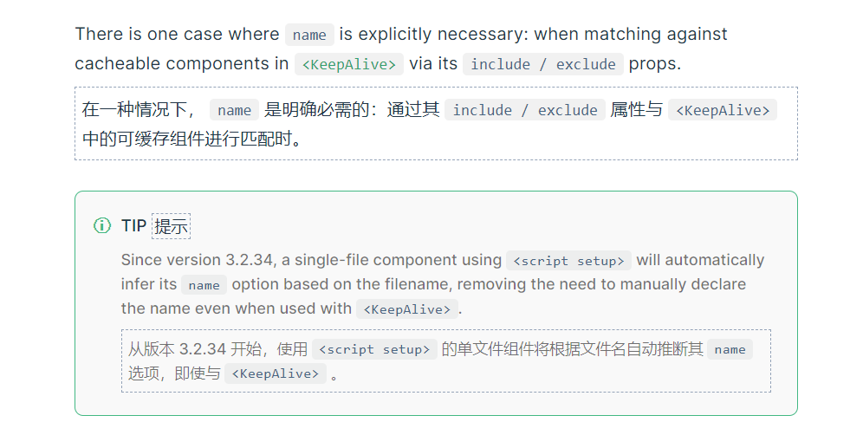This screenshot has width=850, height=435.
Task: Click <script setup> code in English tip text
Action: pos(568,261)
